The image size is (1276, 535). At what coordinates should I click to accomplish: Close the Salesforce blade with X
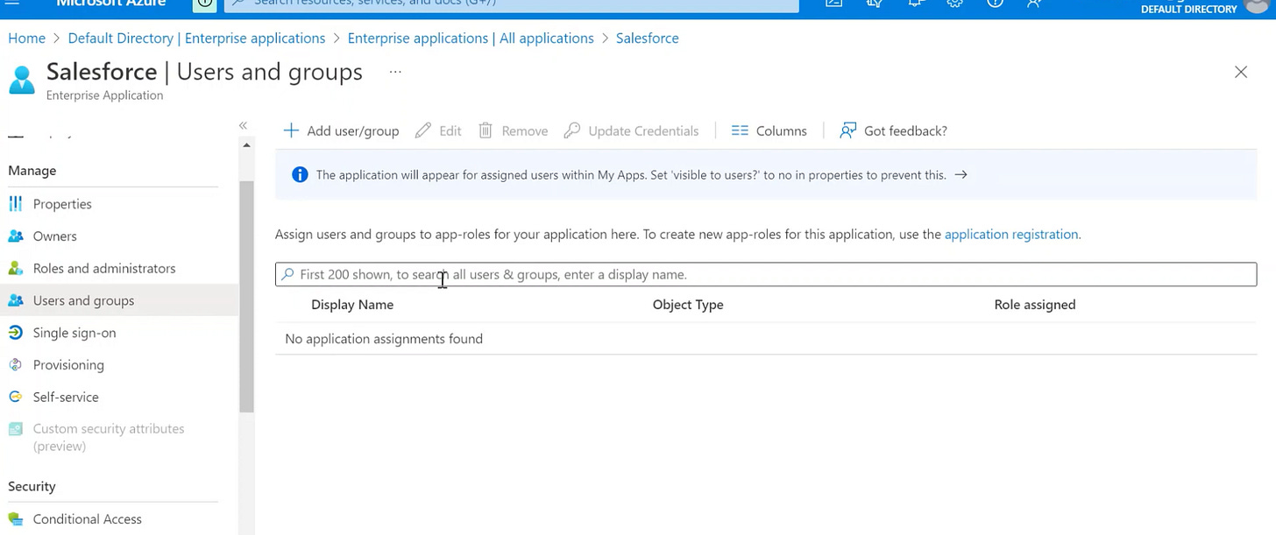(x=1241, y=72)
